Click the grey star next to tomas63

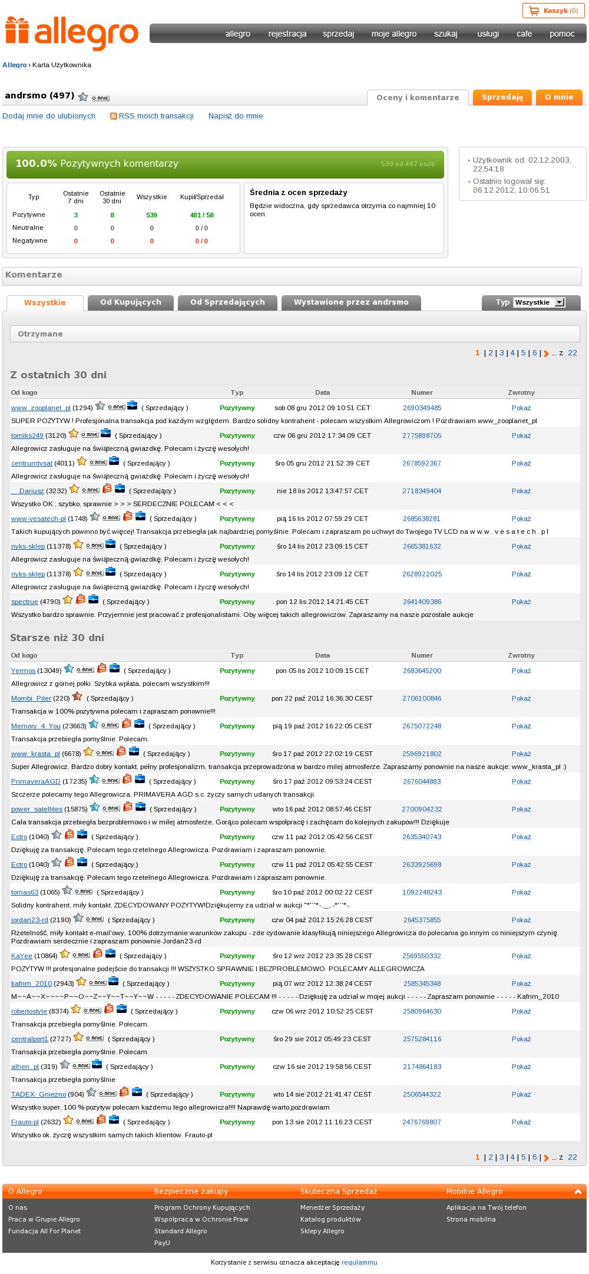coord(67,890)
